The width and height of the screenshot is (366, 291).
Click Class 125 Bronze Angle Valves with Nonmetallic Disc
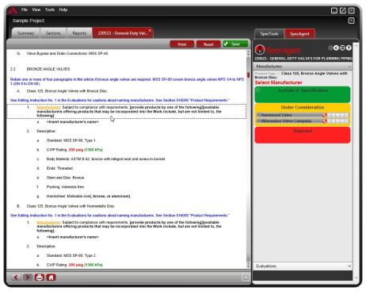pos(71,206)
